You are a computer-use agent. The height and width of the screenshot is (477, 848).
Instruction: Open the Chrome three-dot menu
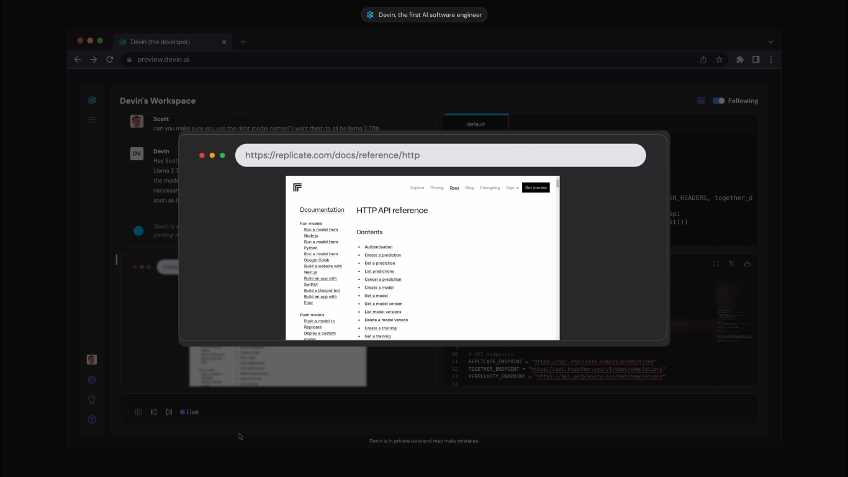(771, 60)
